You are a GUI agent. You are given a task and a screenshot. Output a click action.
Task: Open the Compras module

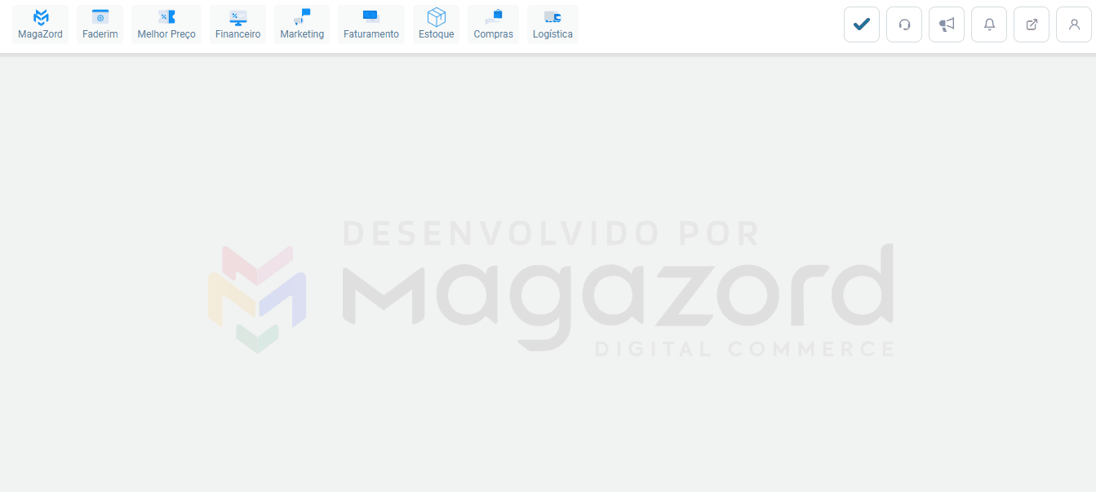493,24
